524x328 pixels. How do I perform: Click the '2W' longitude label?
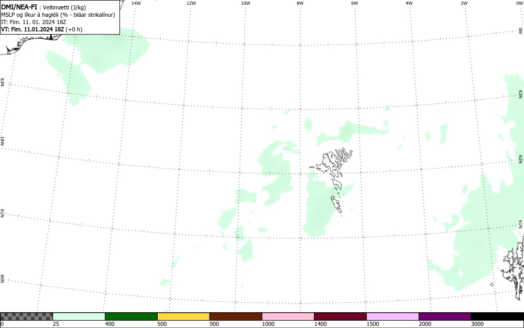tap(464, 3)
